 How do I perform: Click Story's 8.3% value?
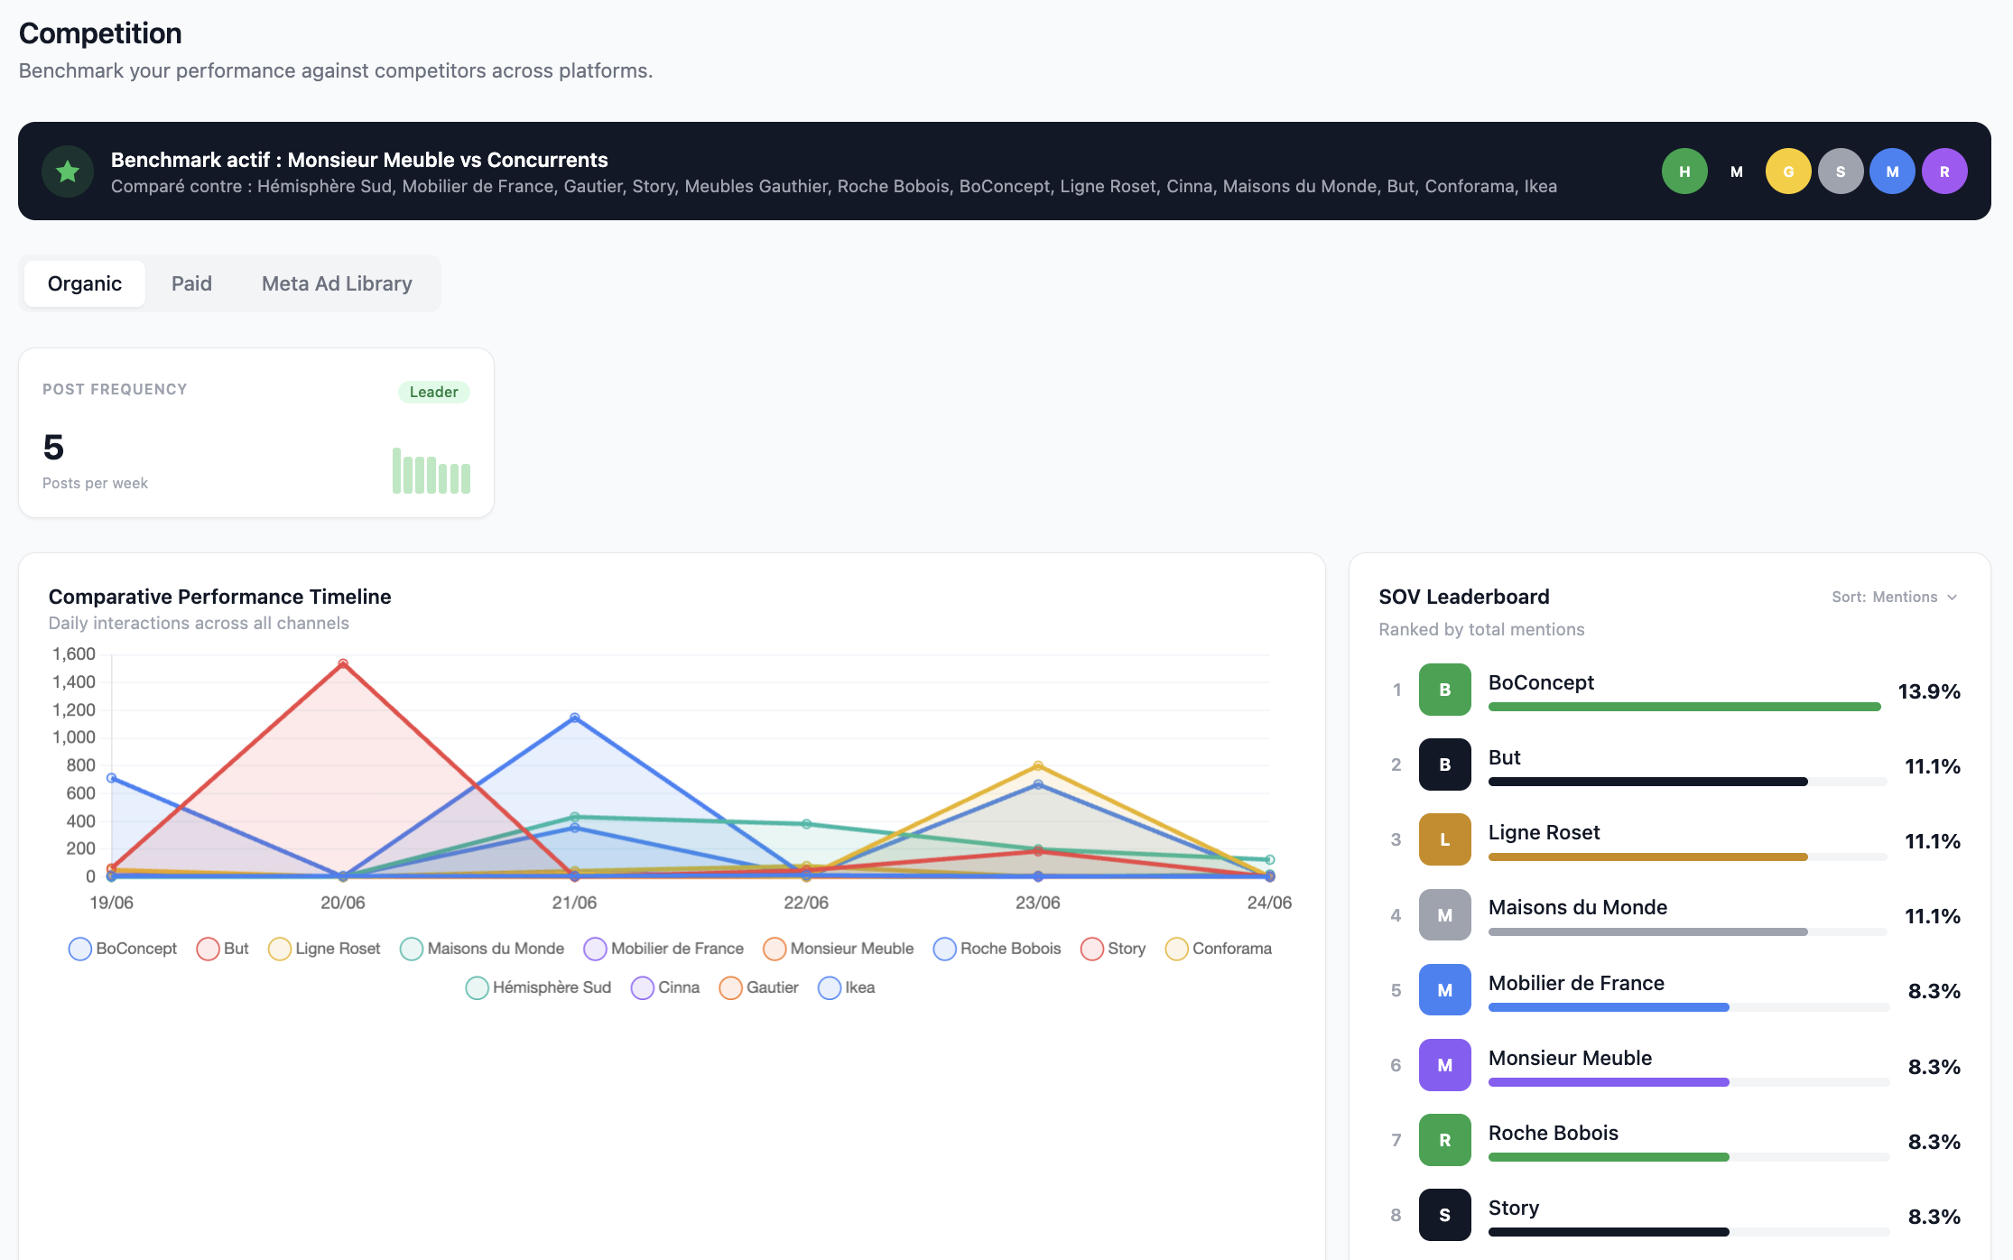click(1934, 1217)
